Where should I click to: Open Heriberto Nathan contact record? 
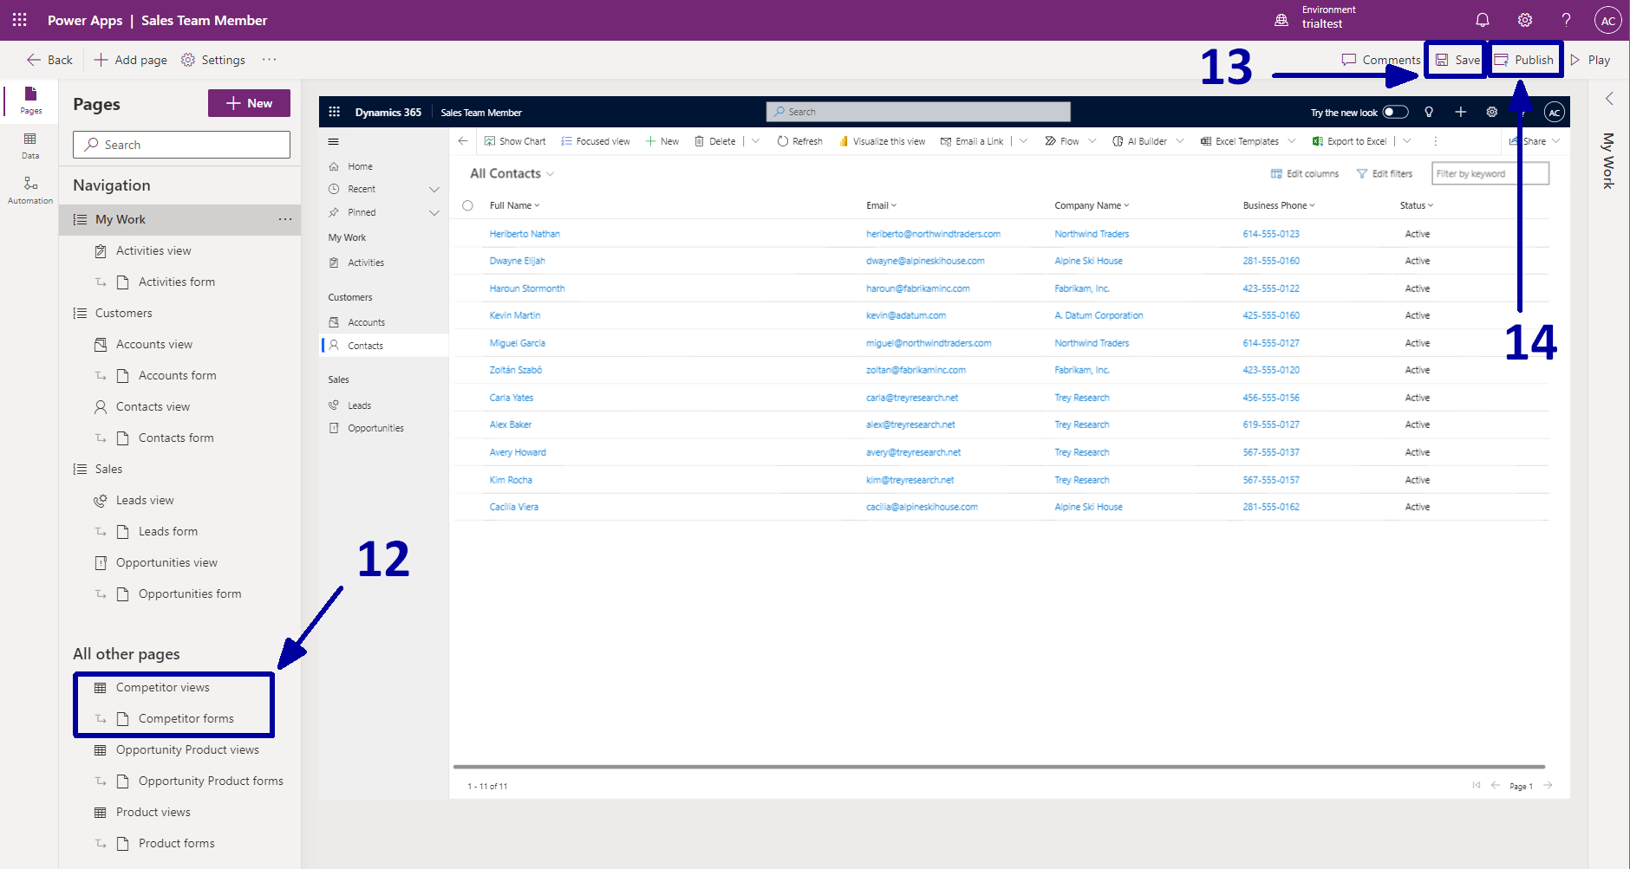coord(525,234)
